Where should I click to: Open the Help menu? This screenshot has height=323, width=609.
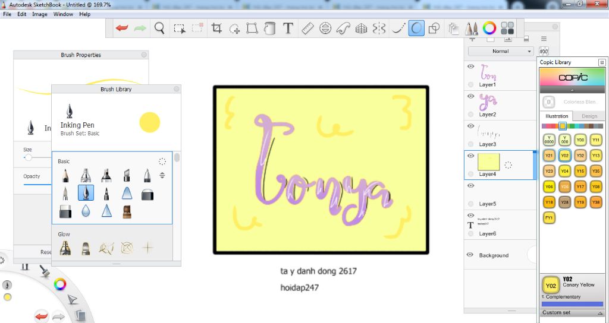pos(84,14)
